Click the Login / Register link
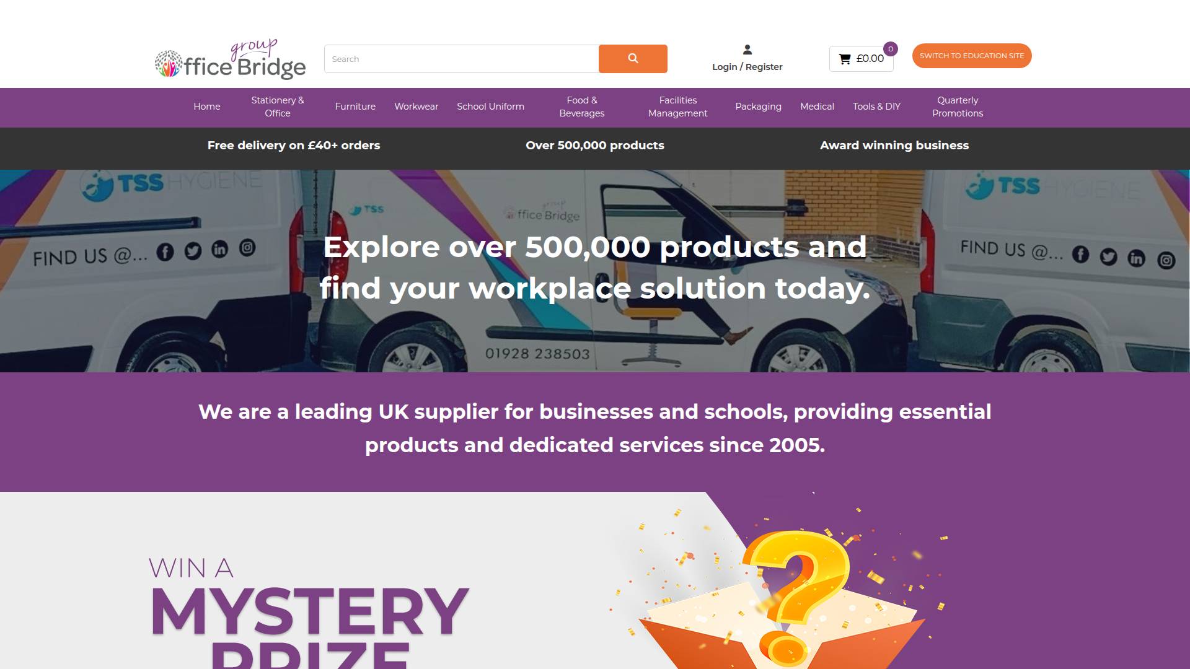The width and height of the screenshot is (1190, 669). (x=747, y=67)
